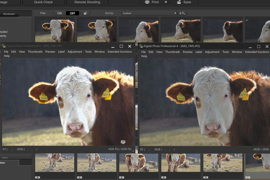Image resolution: width=270 pixels, height=180 pixels.
Task: Select the first cow thumbnail in top row
Action: coord(55,30)
